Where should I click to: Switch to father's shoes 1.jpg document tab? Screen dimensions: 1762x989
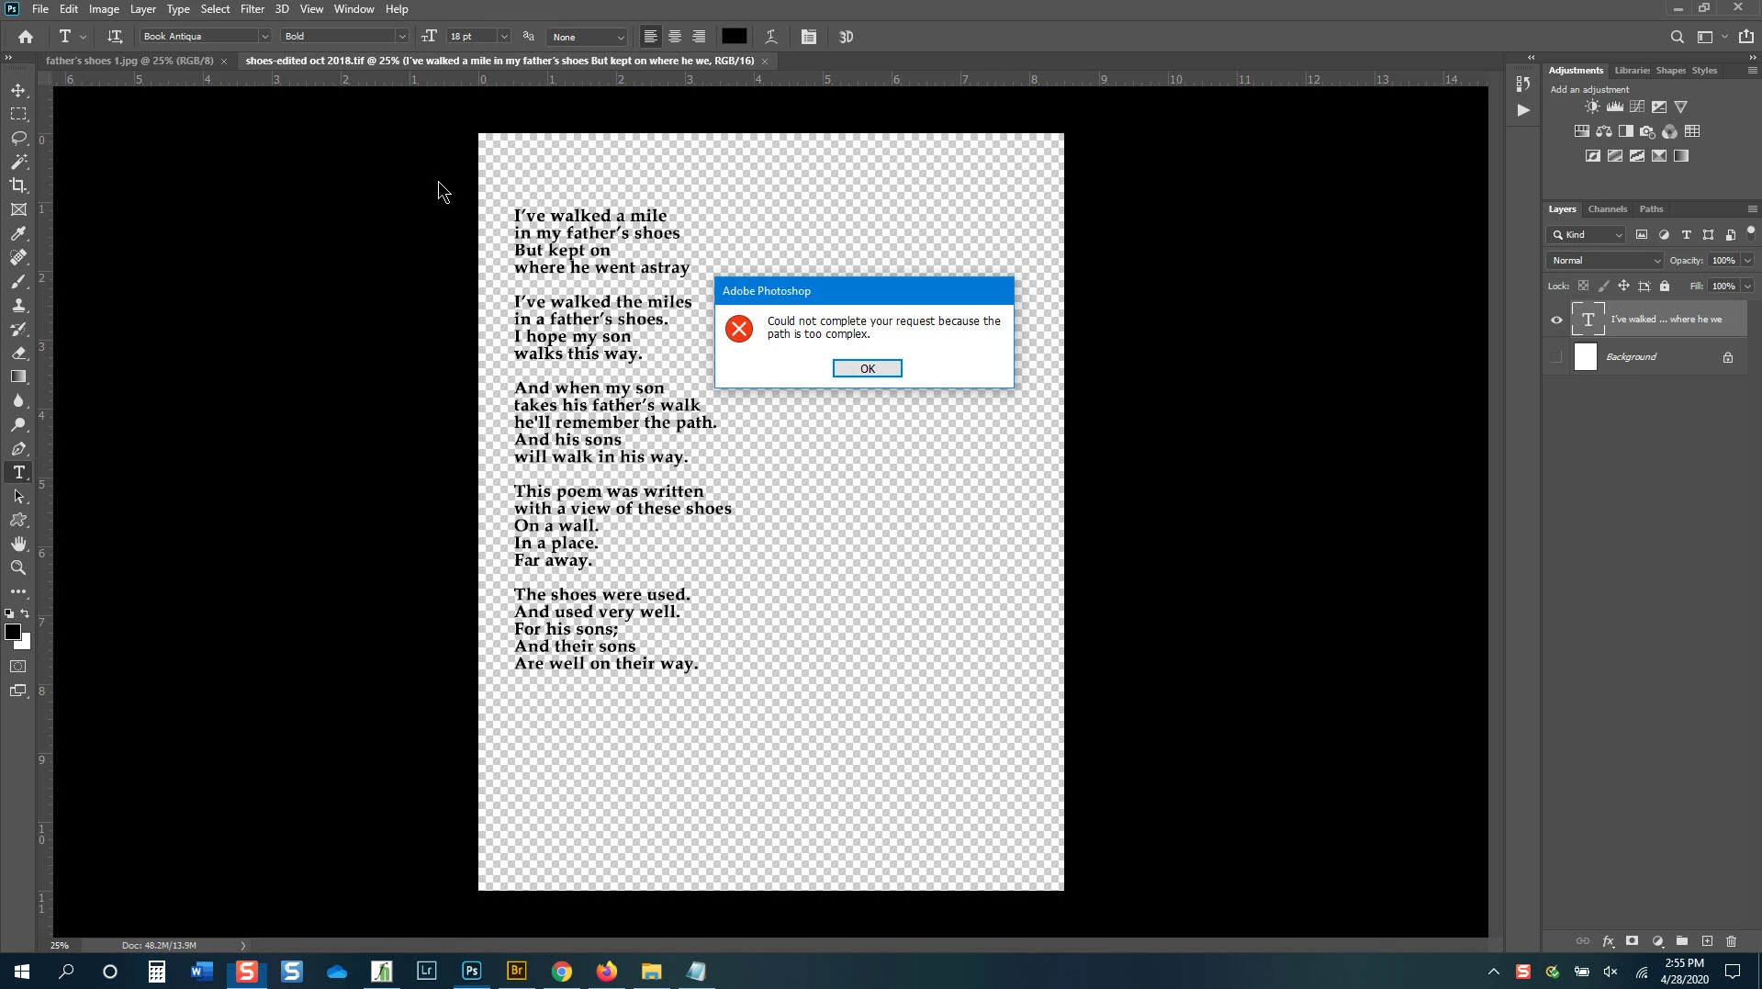pos(129,61)
